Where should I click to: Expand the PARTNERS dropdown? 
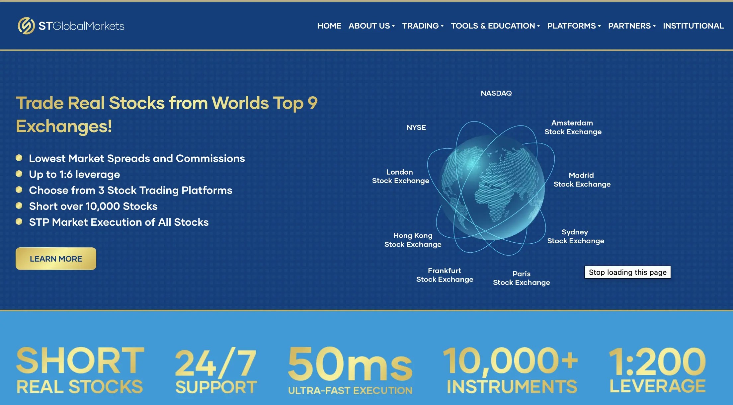630,26
